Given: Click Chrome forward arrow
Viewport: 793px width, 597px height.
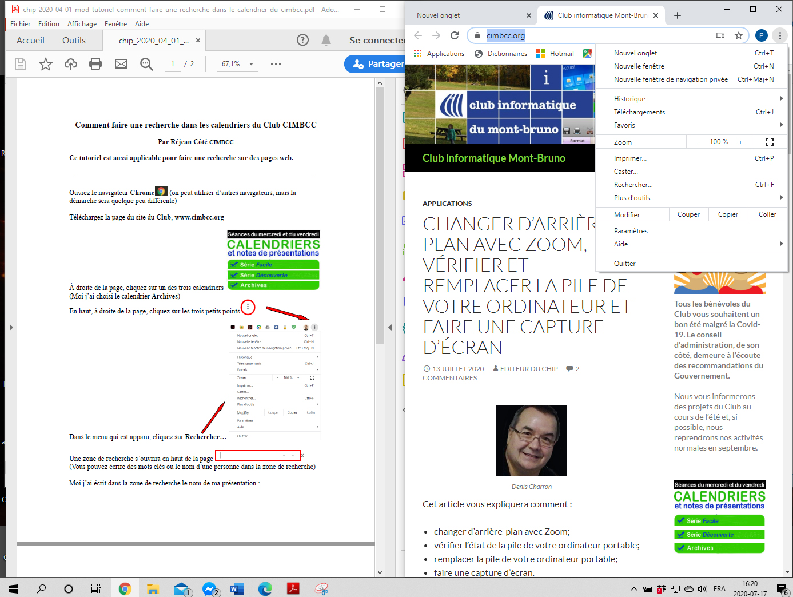Looking at the screenshot, I should tap(436, 35).
